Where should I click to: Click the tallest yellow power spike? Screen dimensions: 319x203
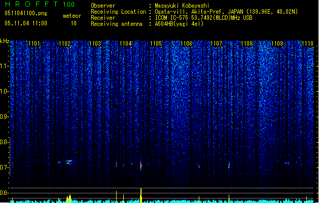tap(141, 195)
